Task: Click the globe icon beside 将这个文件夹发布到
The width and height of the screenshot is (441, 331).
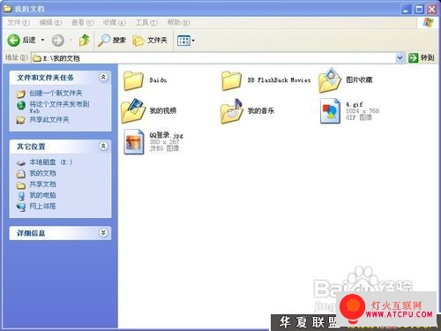Action: pos(21,105)
